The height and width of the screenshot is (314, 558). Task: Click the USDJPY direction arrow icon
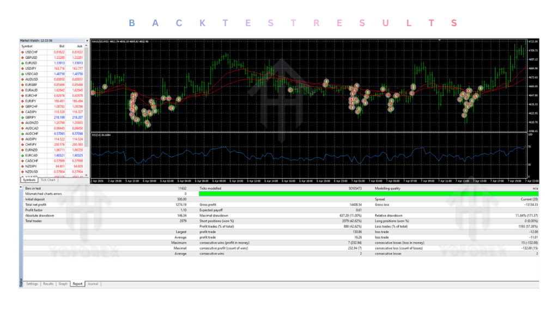coord(23,68)
